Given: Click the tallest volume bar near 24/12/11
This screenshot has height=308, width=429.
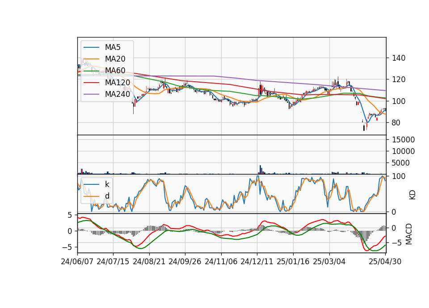Looking at the screenshot, I should (x=261, y=170).
